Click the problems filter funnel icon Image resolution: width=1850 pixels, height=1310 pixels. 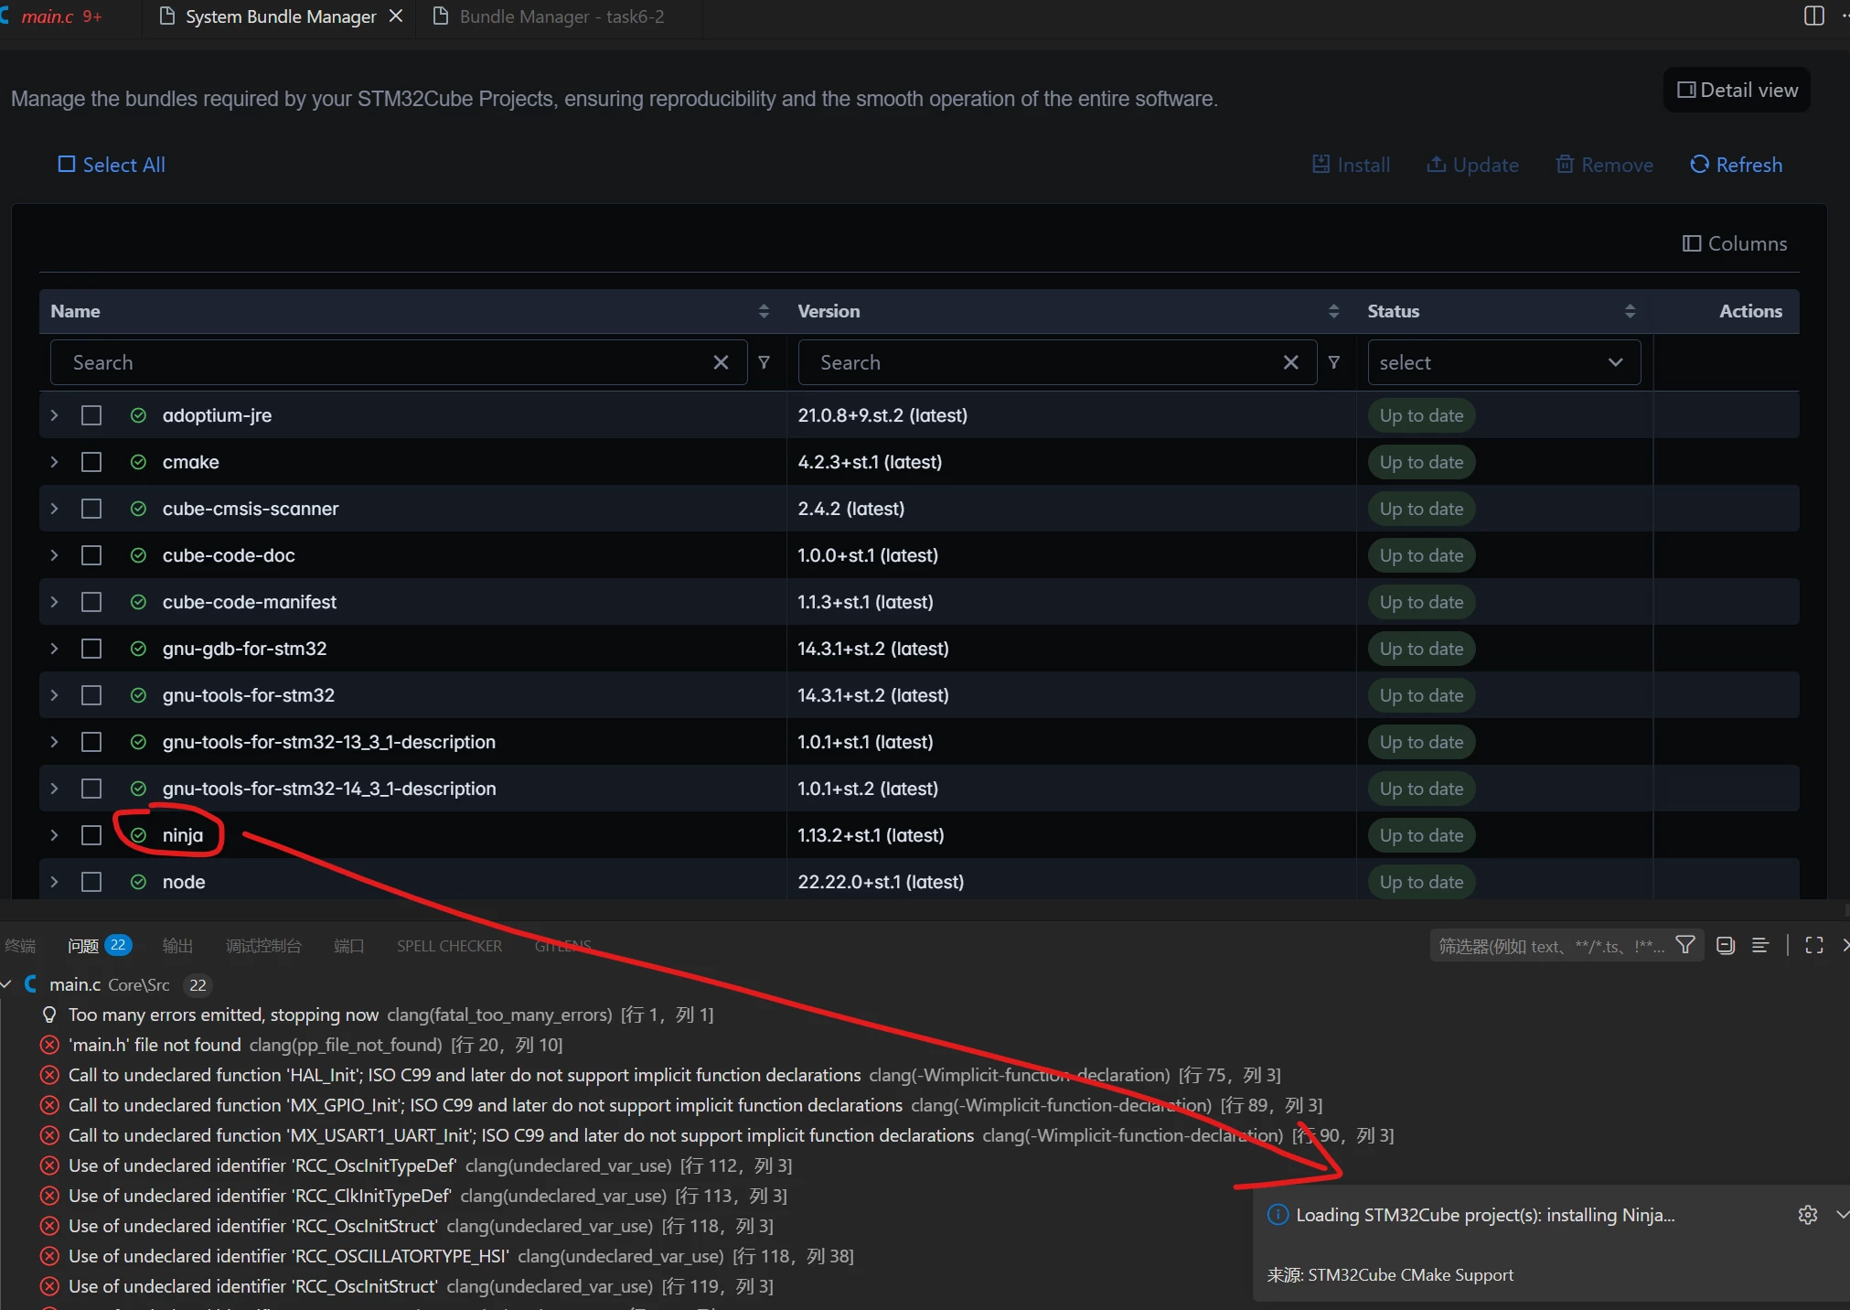[1684, 945]
